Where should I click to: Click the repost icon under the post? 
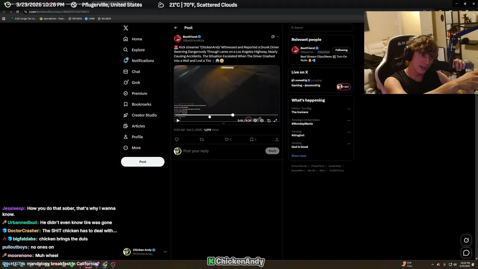coord(202,139)
